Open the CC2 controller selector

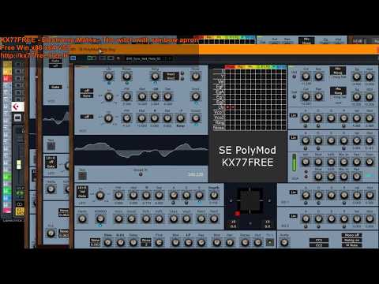[x=319, y=245]
